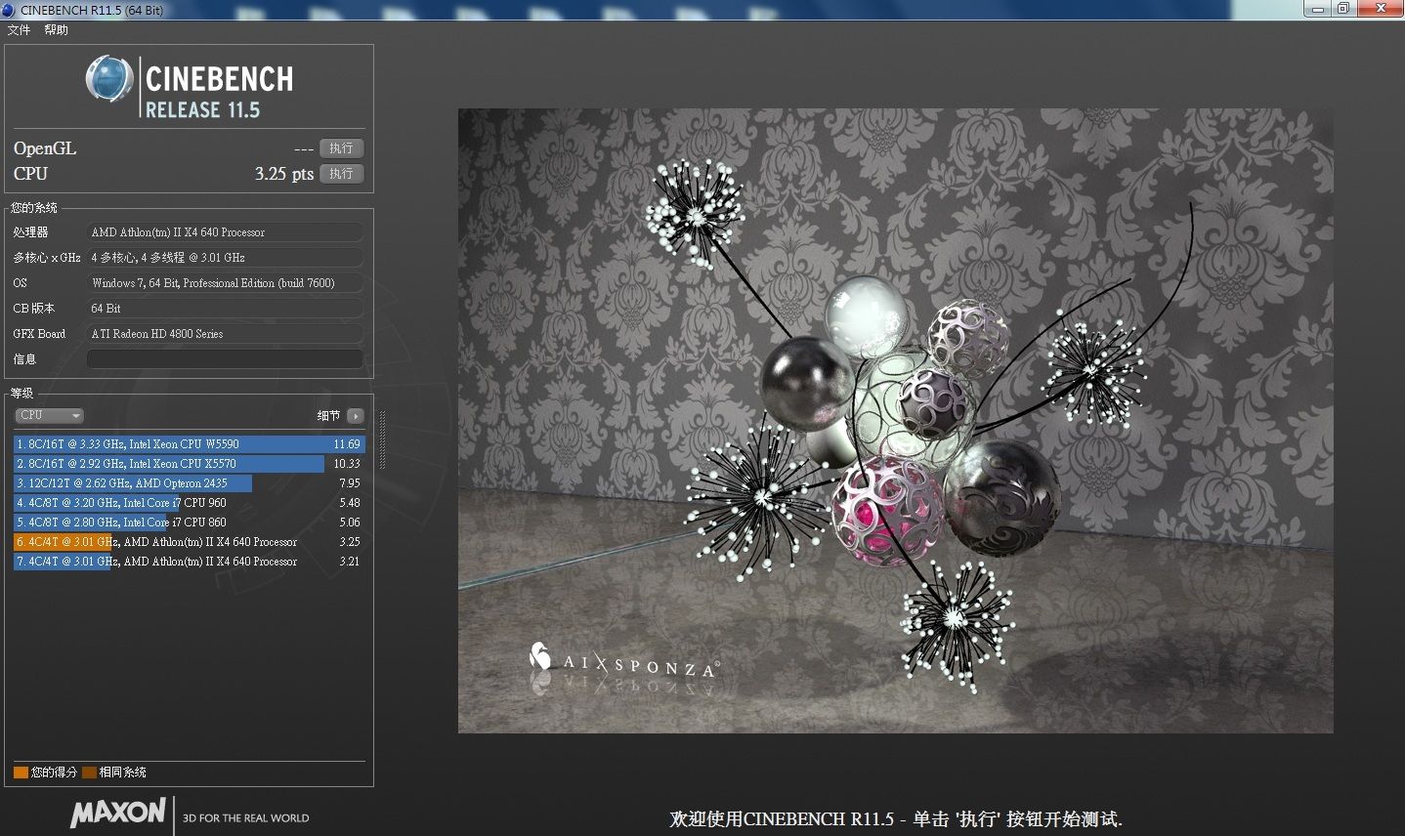This screenshot has height=836, width=1405.
Task: Click the orange 您的得分 legend swatch
Action: tap(21, 773)
